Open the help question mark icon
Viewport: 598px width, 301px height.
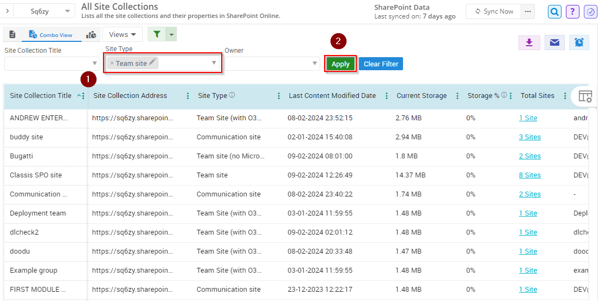[x=572, y=11]
